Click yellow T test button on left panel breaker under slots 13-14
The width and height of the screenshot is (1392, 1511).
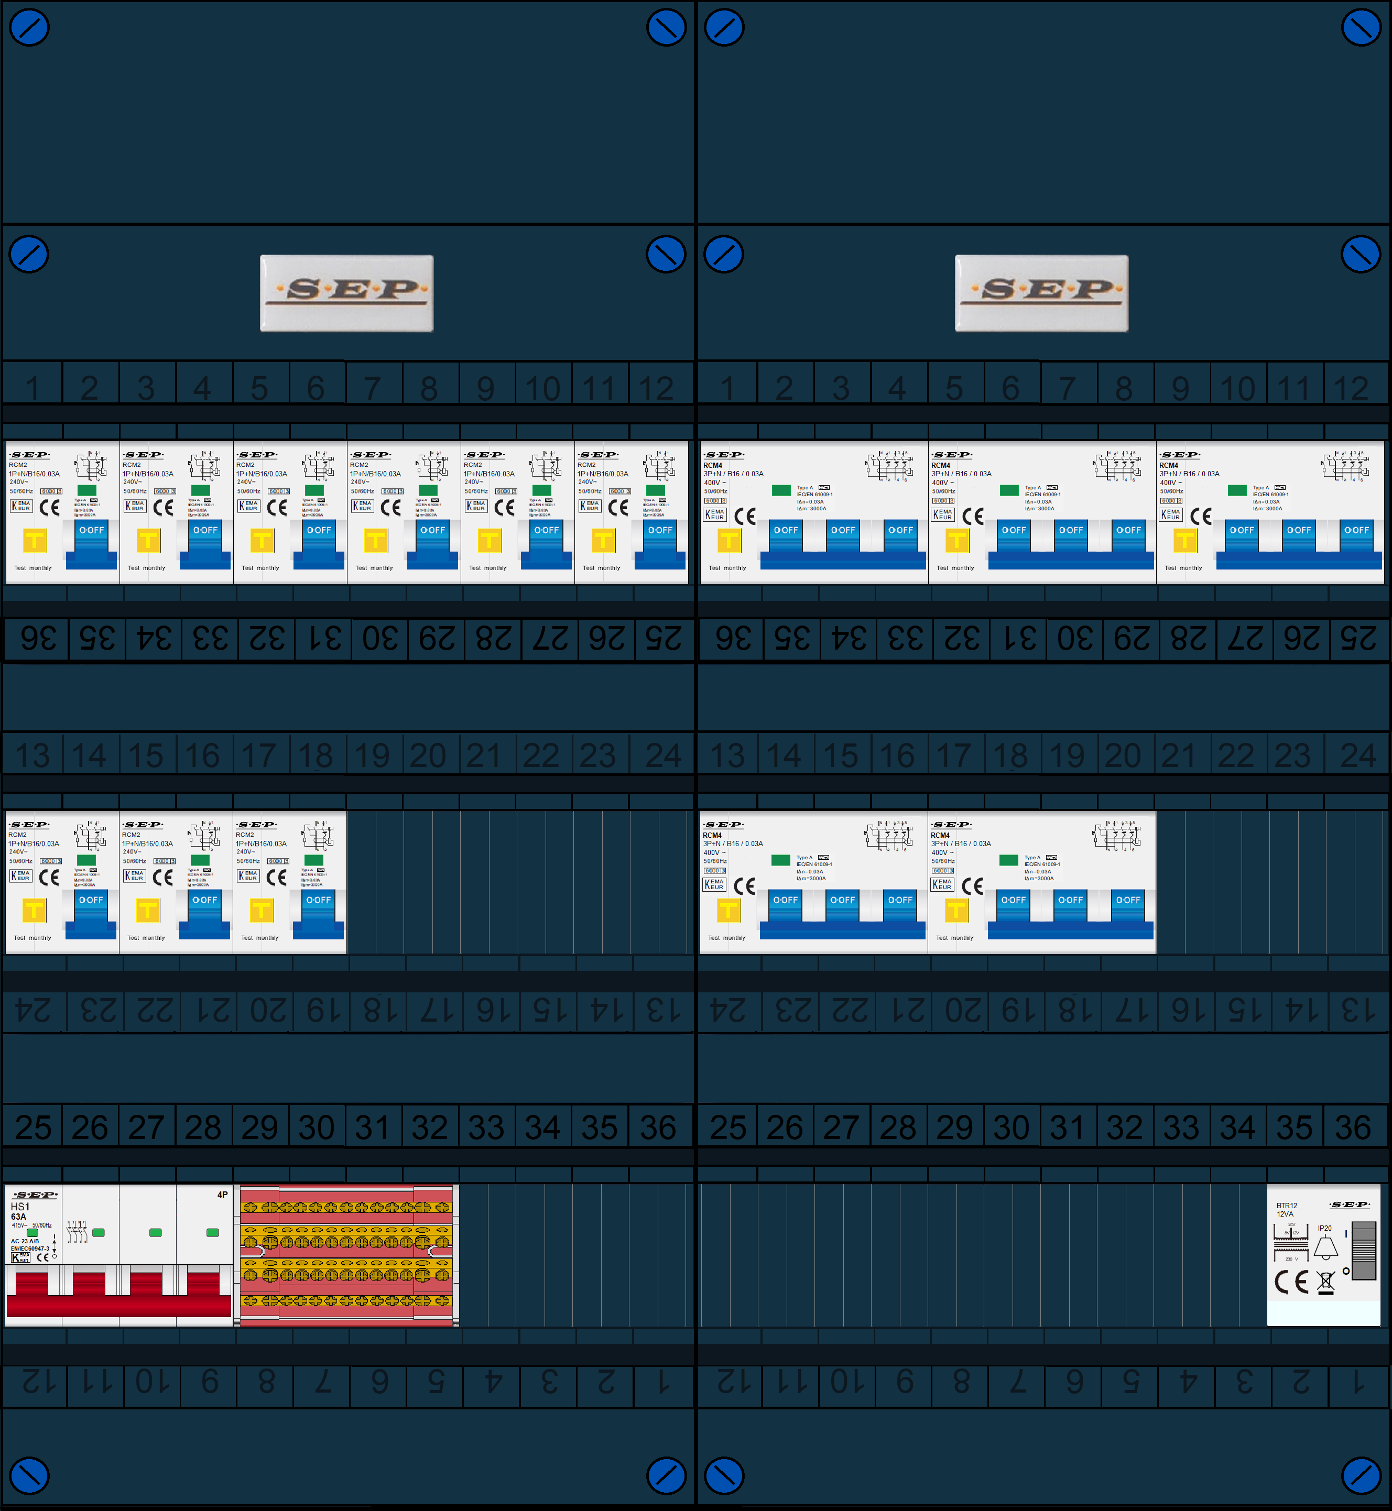point(34,910)
